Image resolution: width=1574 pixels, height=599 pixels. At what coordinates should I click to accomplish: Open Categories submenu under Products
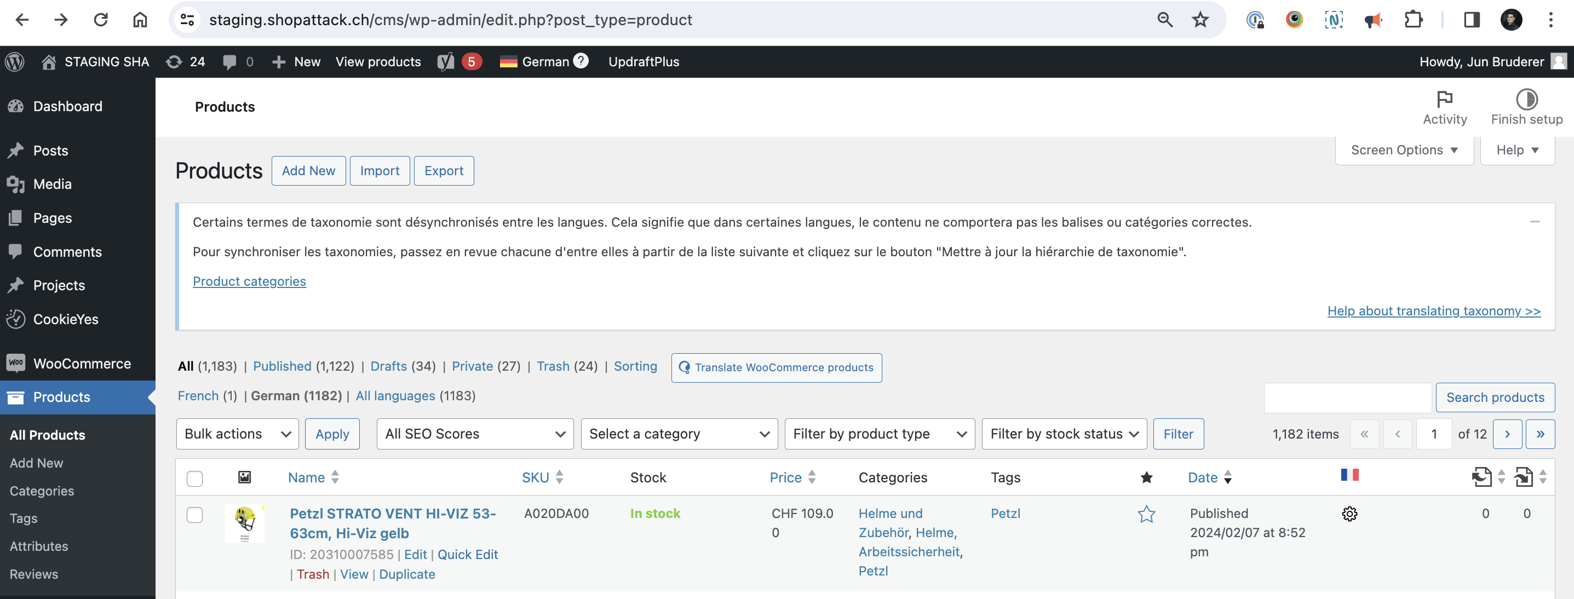point(42,490)
